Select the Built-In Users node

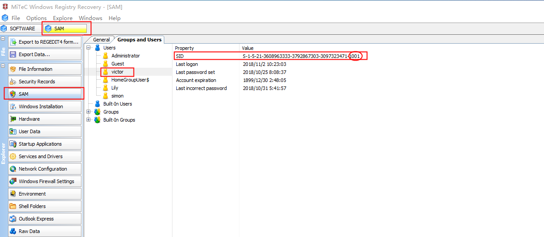[x=118, y=104]
